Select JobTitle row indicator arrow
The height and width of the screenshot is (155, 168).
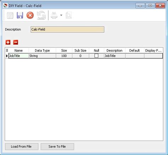click(x=7, y=56)
